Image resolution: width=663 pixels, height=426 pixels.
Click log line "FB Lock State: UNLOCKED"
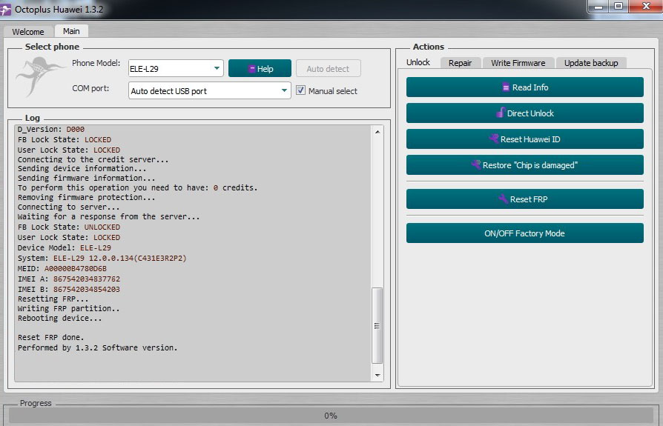tap(69, 227)
